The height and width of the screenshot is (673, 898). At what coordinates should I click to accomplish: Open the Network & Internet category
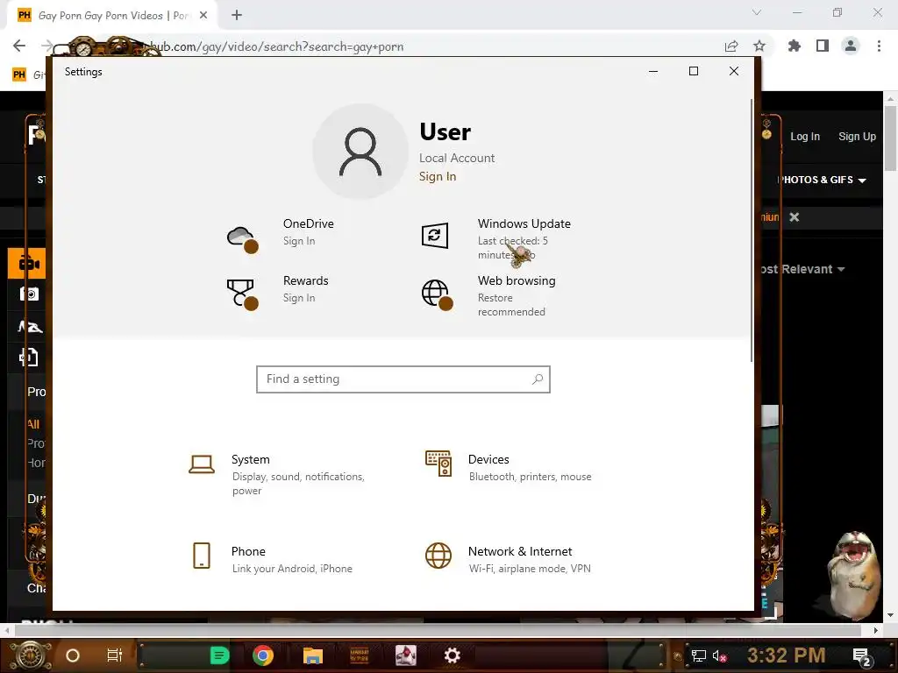point(508,559)
